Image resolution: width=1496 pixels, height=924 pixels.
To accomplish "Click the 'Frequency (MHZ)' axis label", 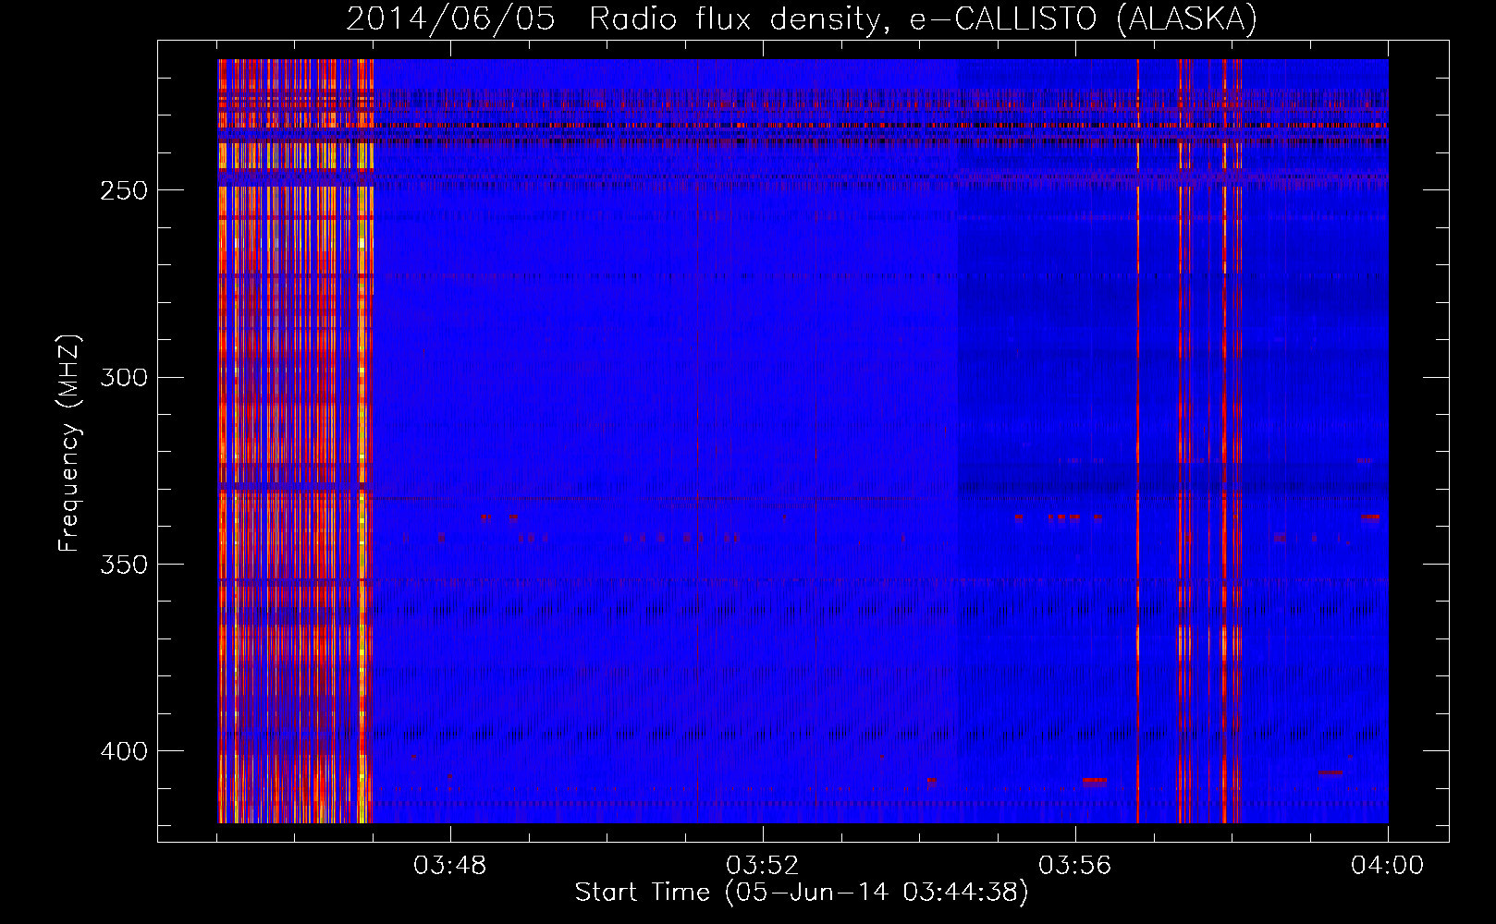I will 69,443.
